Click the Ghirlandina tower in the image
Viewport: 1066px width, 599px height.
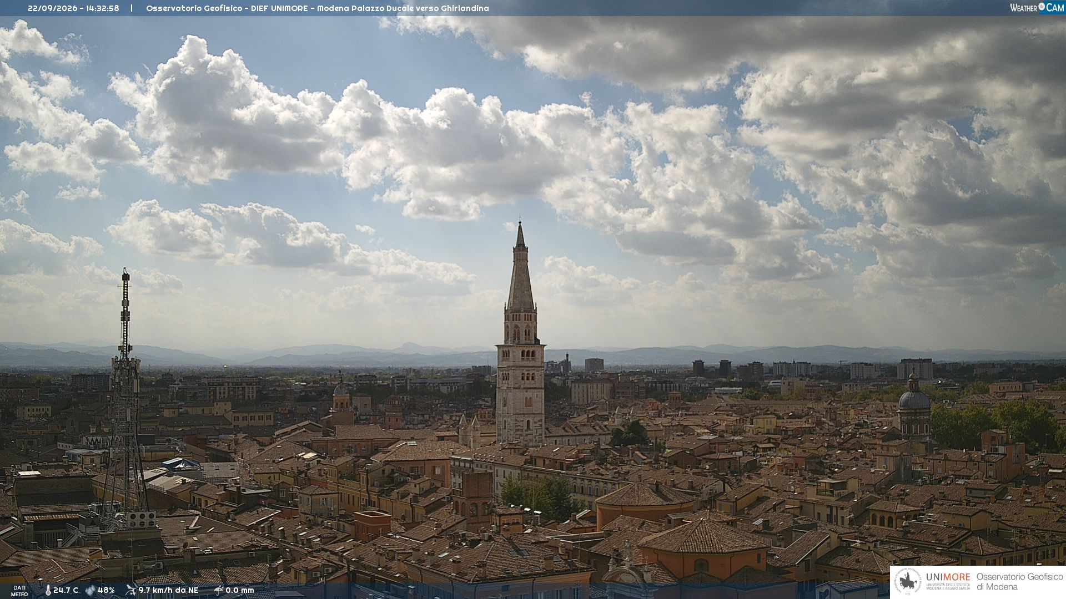(x=520, y=335)
